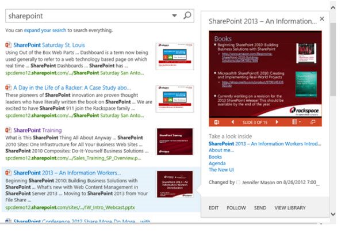Click the vertical scrollbar thumb

click(x=333, y=59)
